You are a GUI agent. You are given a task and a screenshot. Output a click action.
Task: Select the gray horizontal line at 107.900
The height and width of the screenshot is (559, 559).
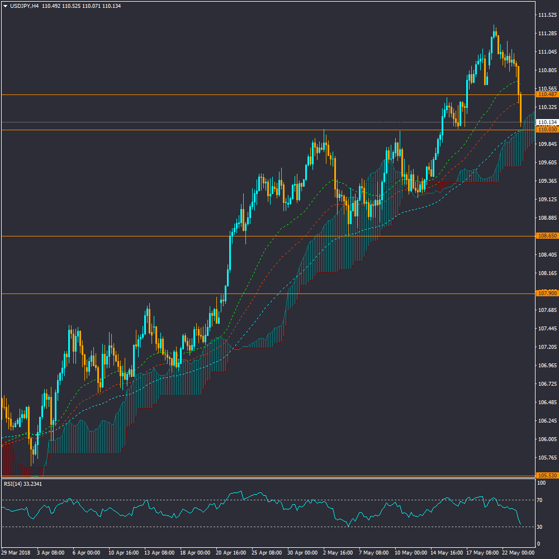coord(168,293)
